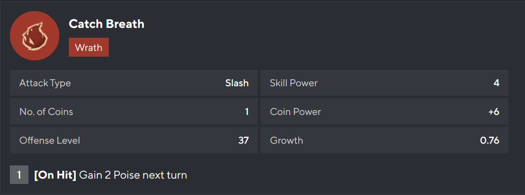Click the No. of Coins value
Image resolution: width=525 pixels, height=195 pixels.
(x=247, y=112)
